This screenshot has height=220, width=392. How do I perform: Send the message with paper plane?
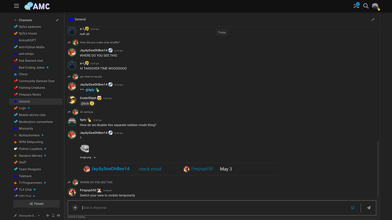(369, 207)
